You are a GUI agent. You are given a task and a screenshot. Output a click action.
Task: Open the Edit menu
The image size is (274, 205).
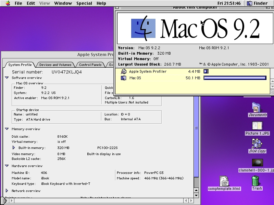[31, 3]
